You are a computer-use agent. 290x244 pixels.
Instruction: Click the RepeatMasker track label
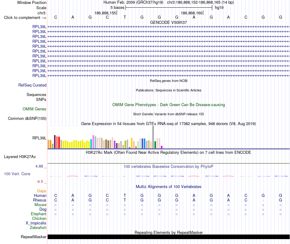pyautogui.click(x=34, y=237)
